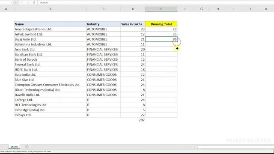Select the Bandhan Bank Ltd. cell
This screenshot has height=154, width=274.
point(50,54)
